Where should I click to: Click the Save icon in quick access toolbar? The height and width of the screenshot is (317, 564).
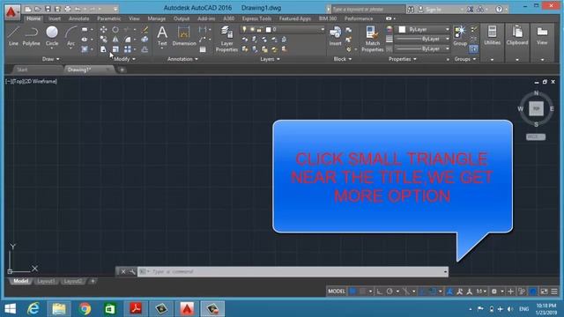[x=48, y=9]
